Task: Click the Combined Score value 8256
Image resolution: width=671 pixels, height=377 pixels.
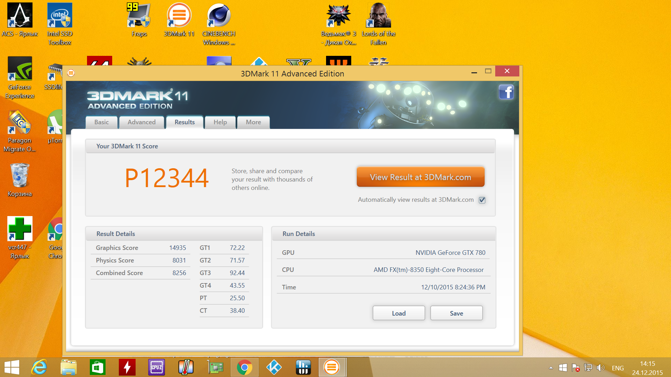Action: pyautogui.click(x=179, y=273)
